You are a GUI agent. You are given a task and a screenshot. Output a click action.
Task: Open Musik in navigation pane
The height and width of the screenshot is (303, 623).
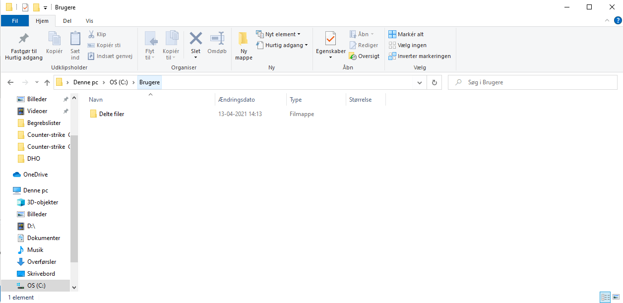[x=31, y=250]
